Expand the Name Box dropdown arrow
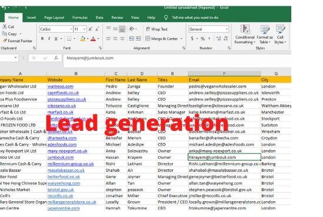 15,58
